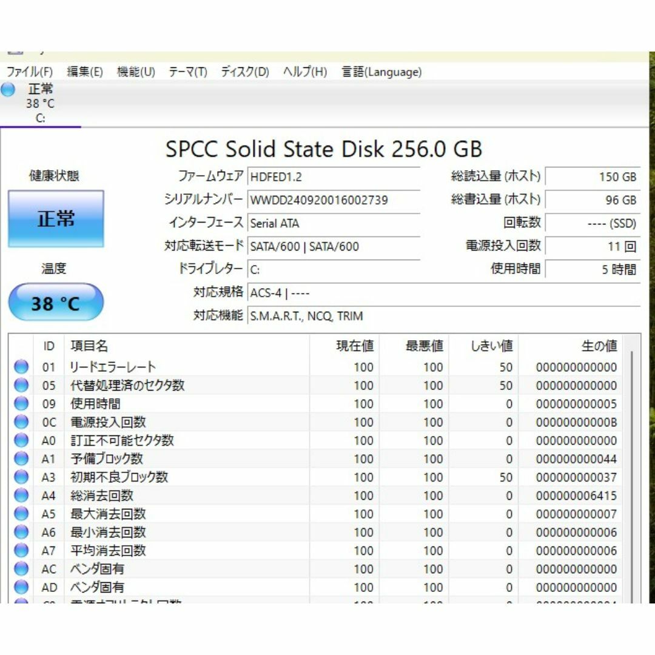This screenshot has width=655, height=655.
Task: Select the 訂正不可能セクタ数 attribute row
Action: 316,440
